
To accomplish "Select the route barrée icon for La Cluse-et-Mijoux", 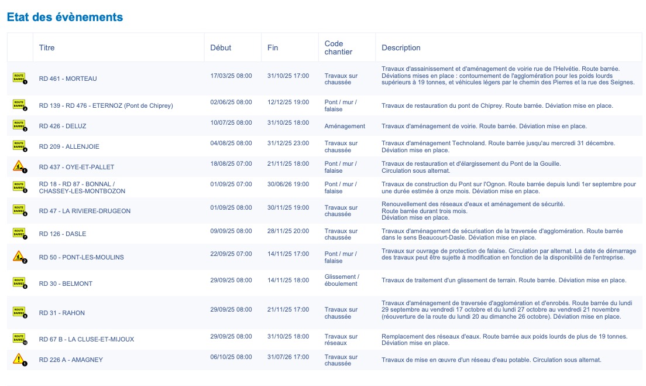I will [x=19, y=339].
